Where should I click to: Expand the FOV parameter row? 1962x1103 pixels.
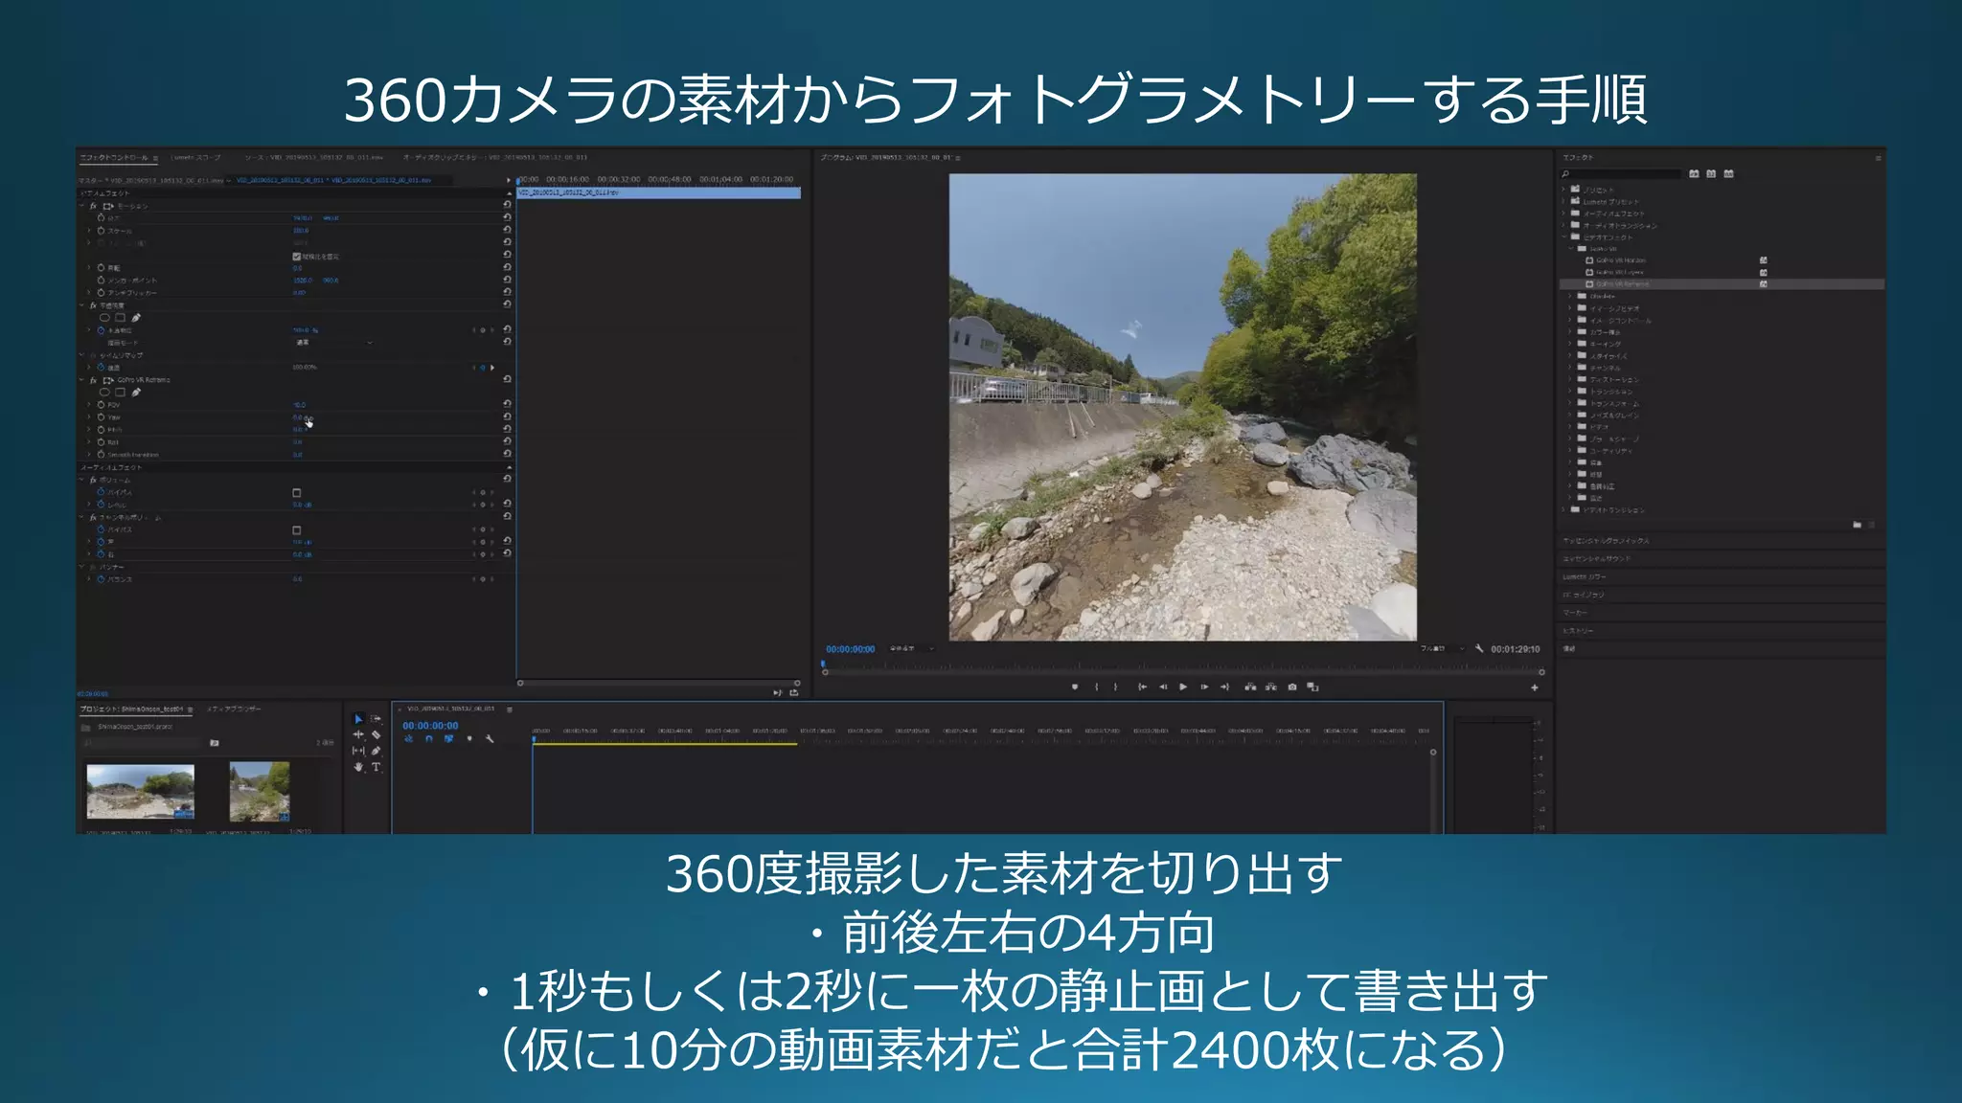click(90, 405)
